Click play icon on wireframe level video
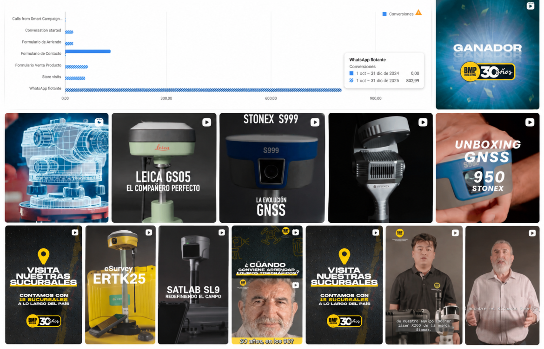Screen dimensions: 544x349 99,122
